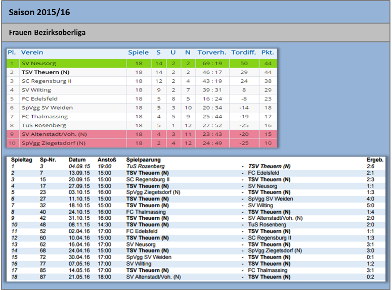Click the 'Spieltag' header in the fixture list
The image size is (392, 290).
click(x=22, y=160)
